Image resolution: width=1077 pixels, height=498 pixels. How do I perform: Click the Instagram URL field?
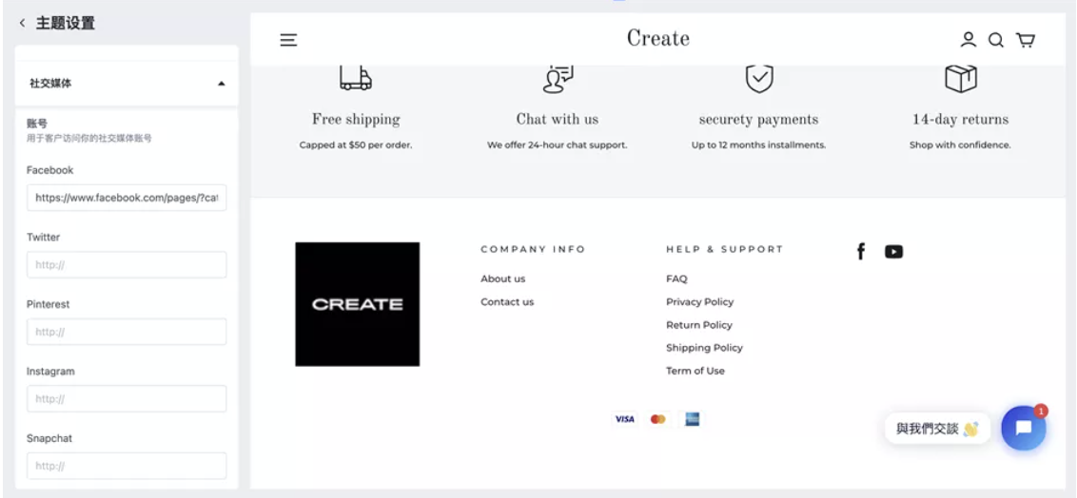point(127,399)
